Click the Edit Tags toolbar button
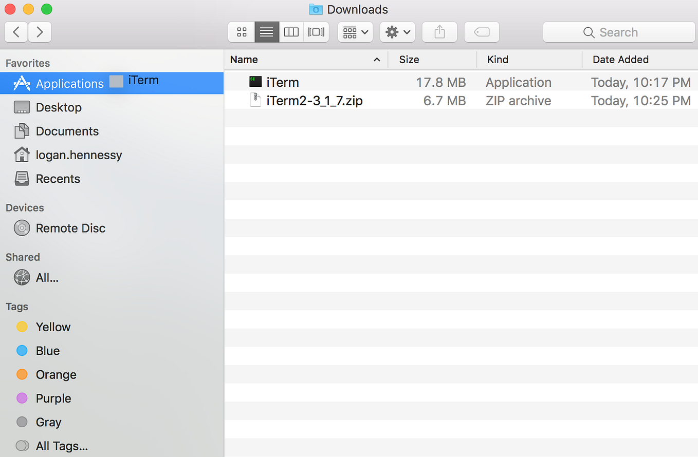Image resolution: width=698 pixels, height=457 pixels. coord(482,32)
